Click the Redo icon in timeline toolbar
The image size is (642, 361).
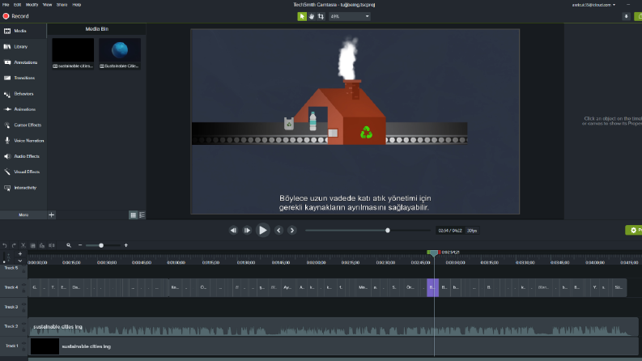(14, 245)
